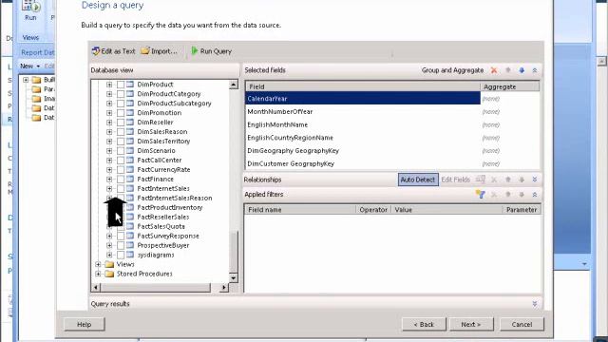Screen dimensions: 608x342
Task: Expand the FactFinance tree node
Action: coord(109,180)
